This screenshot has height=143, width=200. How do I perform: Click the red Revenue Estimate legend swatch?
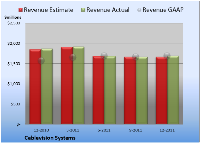point(20,10)
